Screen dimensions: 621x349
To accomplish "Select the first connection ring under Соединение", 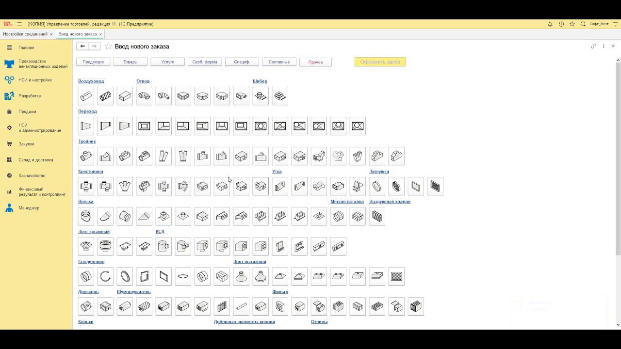I will tap(86, 276).
